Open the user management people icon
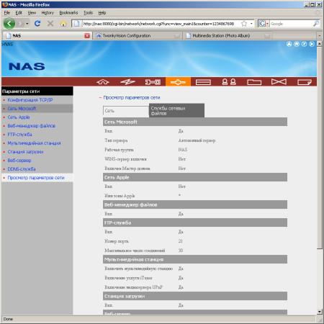Screen dimensions: 324x324 pyautogui.click(x=229, y=82)
